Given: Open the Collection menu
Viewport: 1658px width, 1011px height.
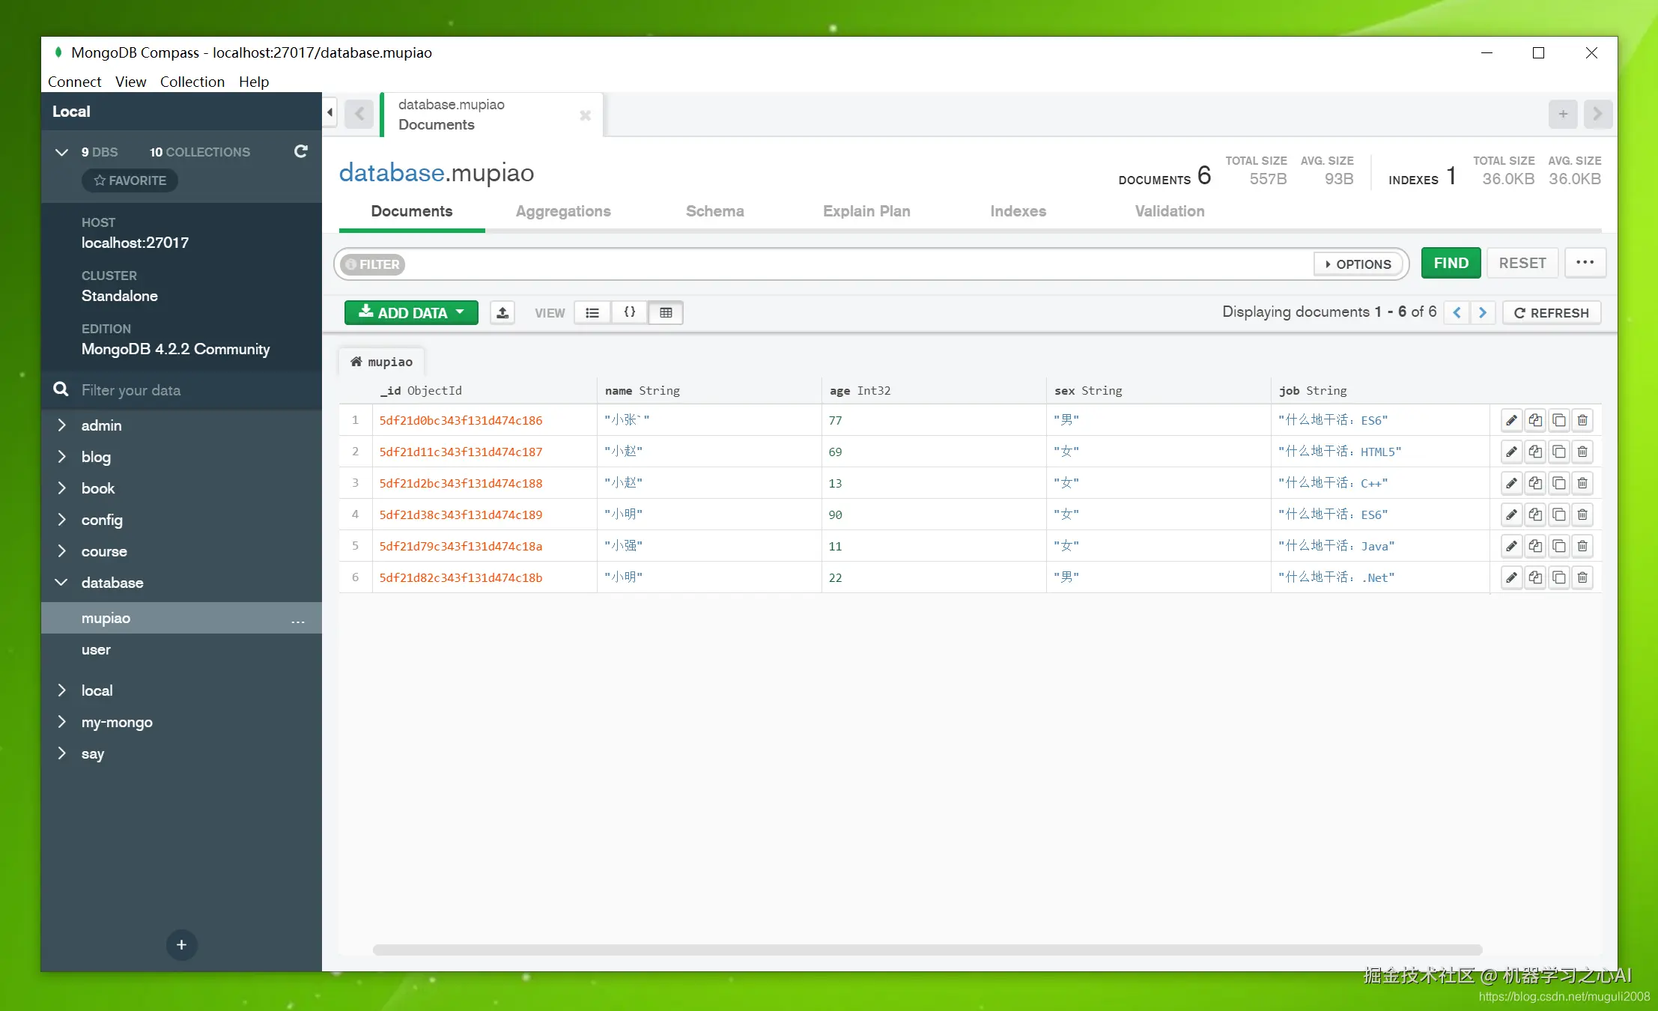Looking at the screenshot, I should [192, 82].
